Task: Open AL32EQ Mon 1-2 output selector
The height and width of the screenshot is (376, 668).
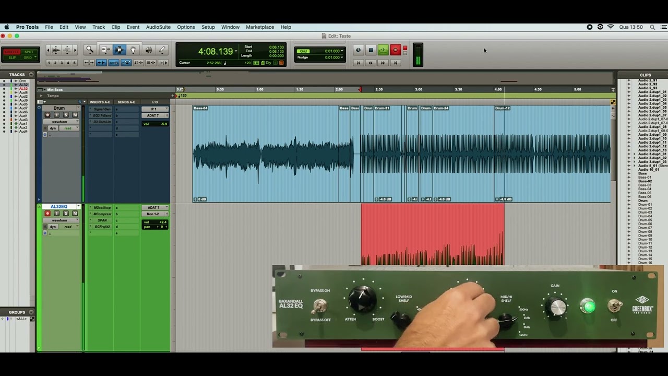Action: (155, 214)
